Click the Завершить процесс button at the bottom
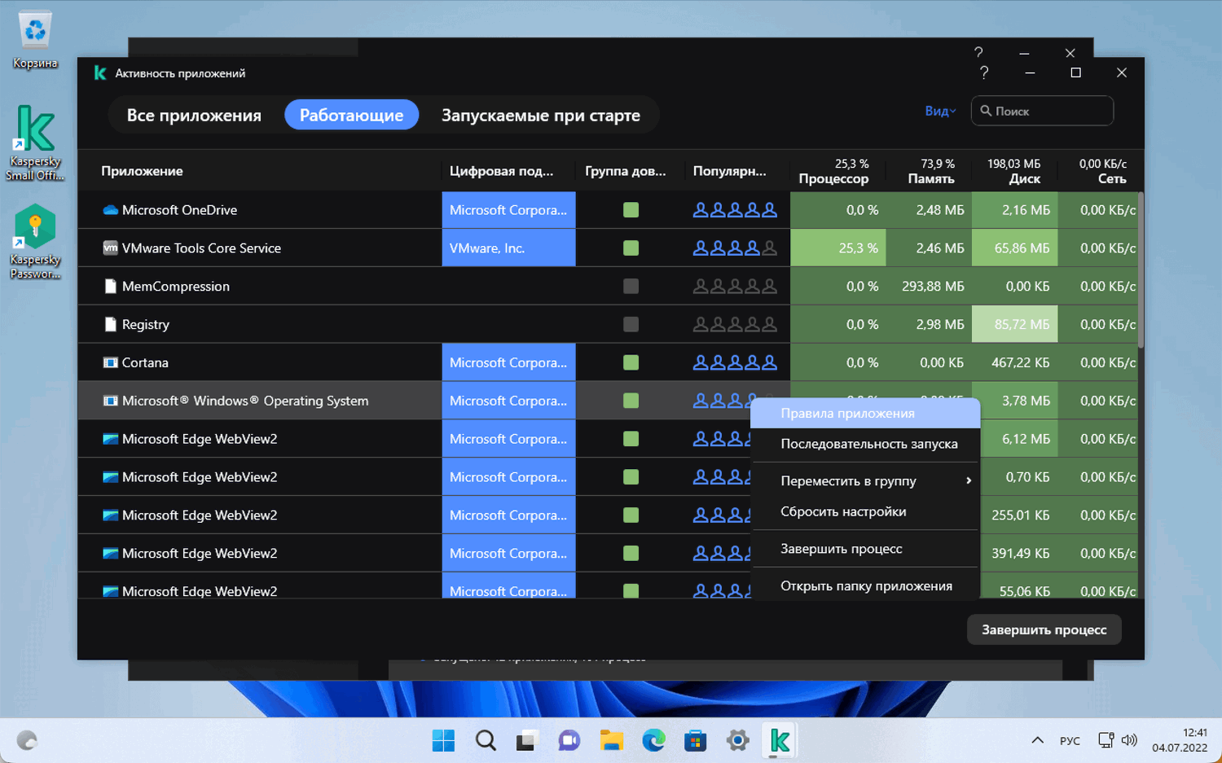The height and width of the screenshot is (763, 1222). coord(1044,629)
